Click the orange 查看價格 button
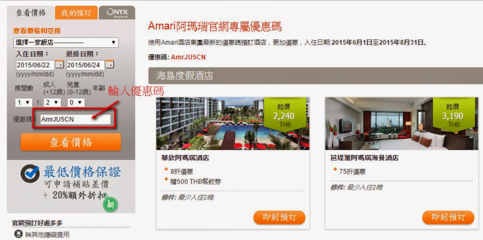Screen dimensions: 483x240 click(71, 142)
